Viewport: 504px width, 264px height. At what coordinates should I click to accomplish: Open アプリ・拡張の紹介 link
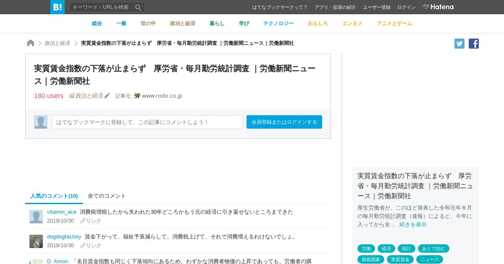(335, 7)
